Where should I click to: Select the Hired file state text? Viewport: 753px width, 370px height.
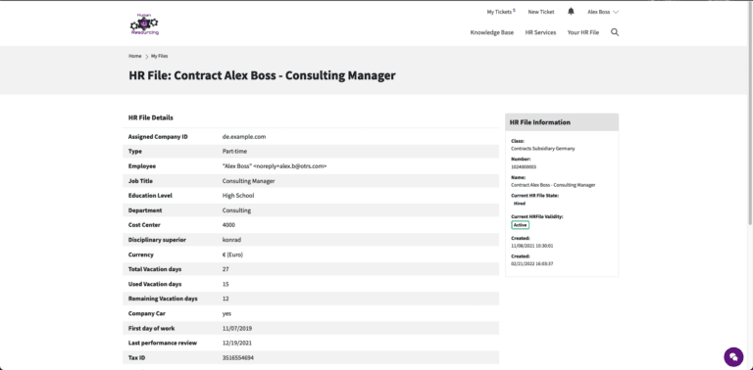[520, 204]
